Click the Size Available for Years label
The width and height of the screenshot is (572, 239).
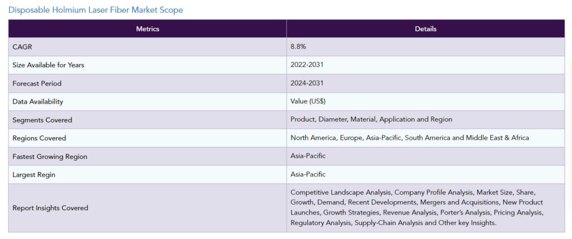pos(48,65)
